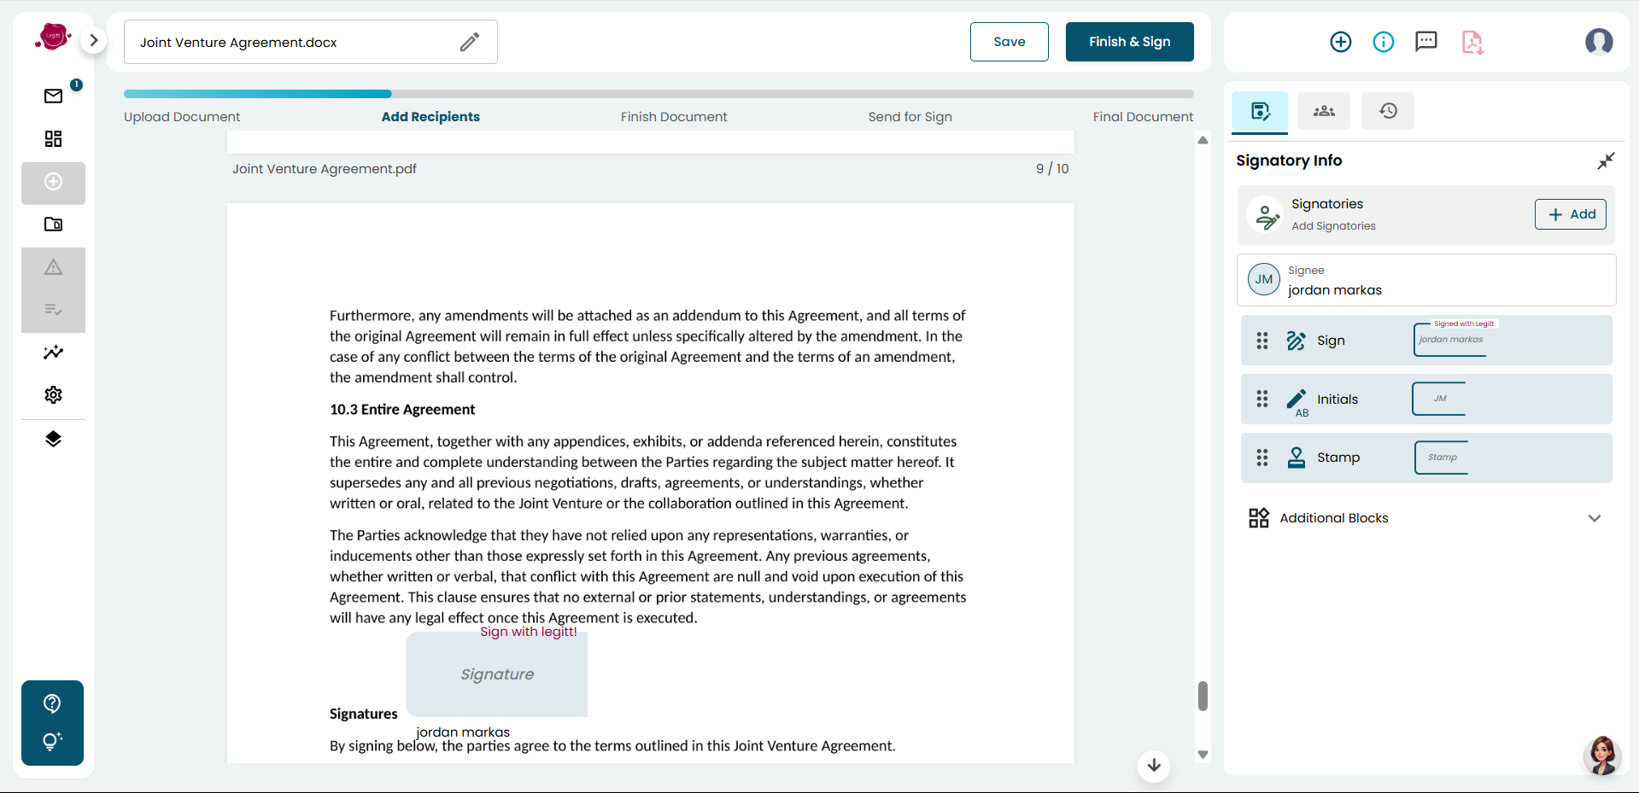Open the documents folder icon
This screenshot has width=1639, height=793.
[53, 224]
